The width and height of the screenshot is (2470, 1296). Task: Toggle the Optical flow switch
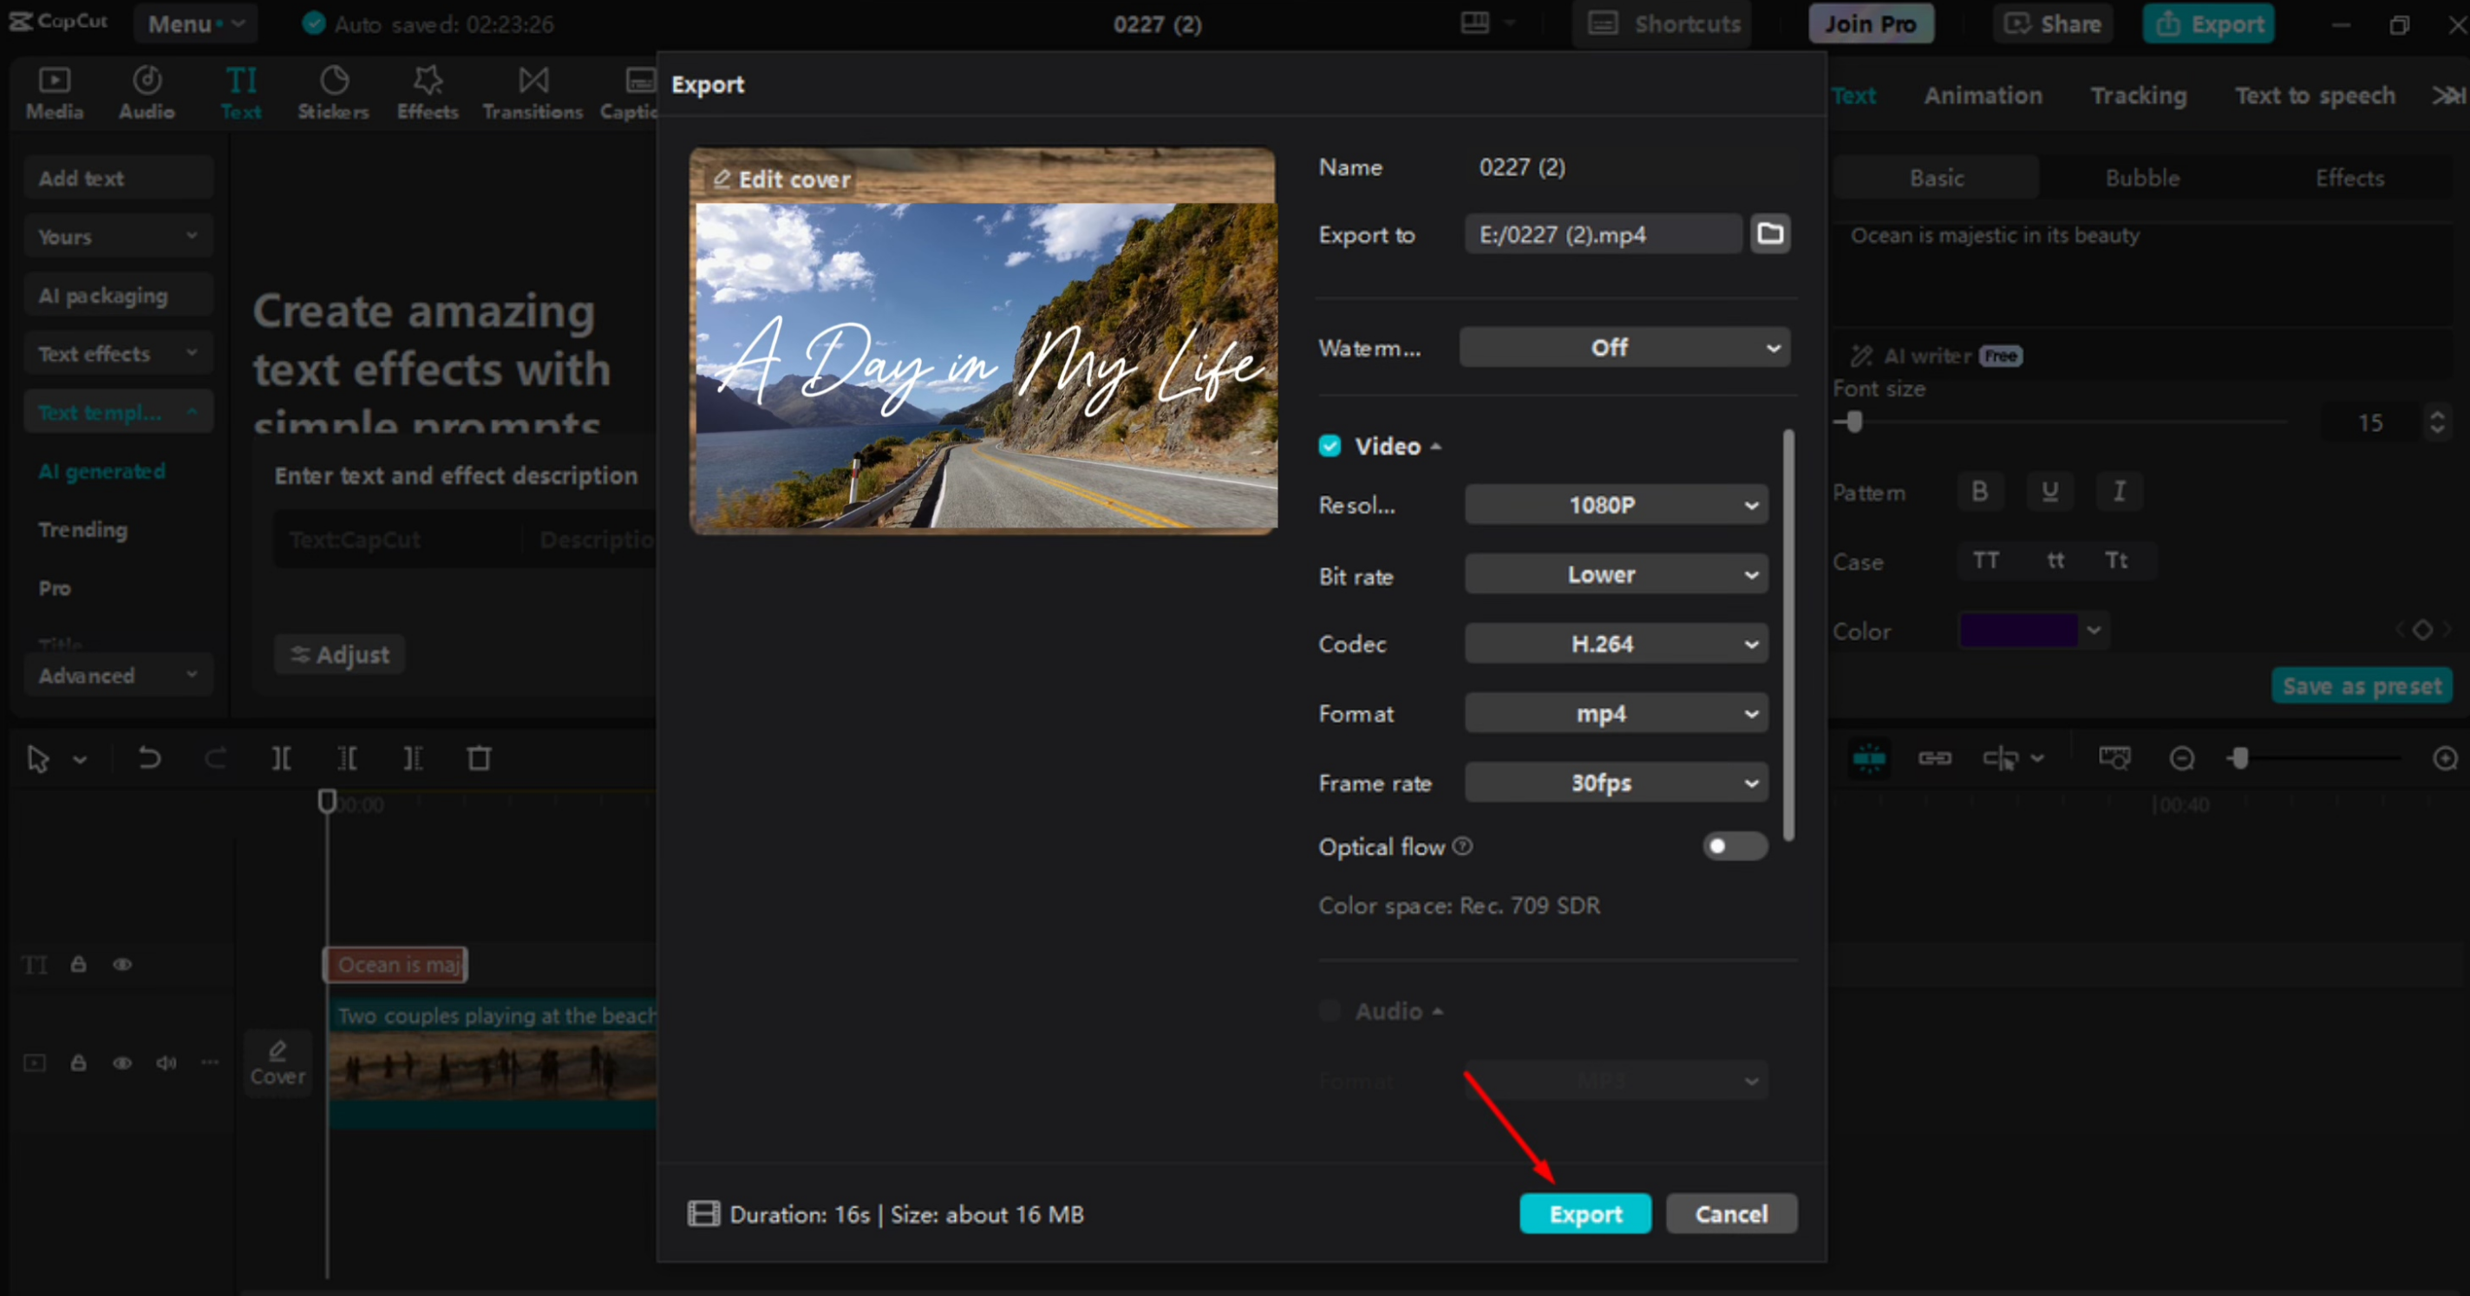[1734, 846]
